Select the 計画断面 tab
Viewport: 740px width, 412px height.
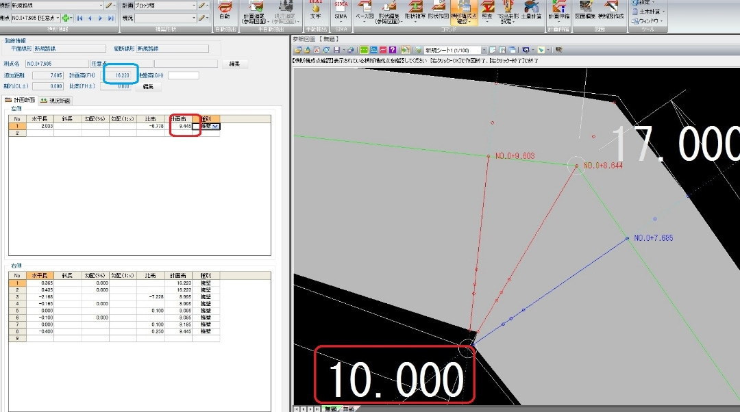click(20, 100)
